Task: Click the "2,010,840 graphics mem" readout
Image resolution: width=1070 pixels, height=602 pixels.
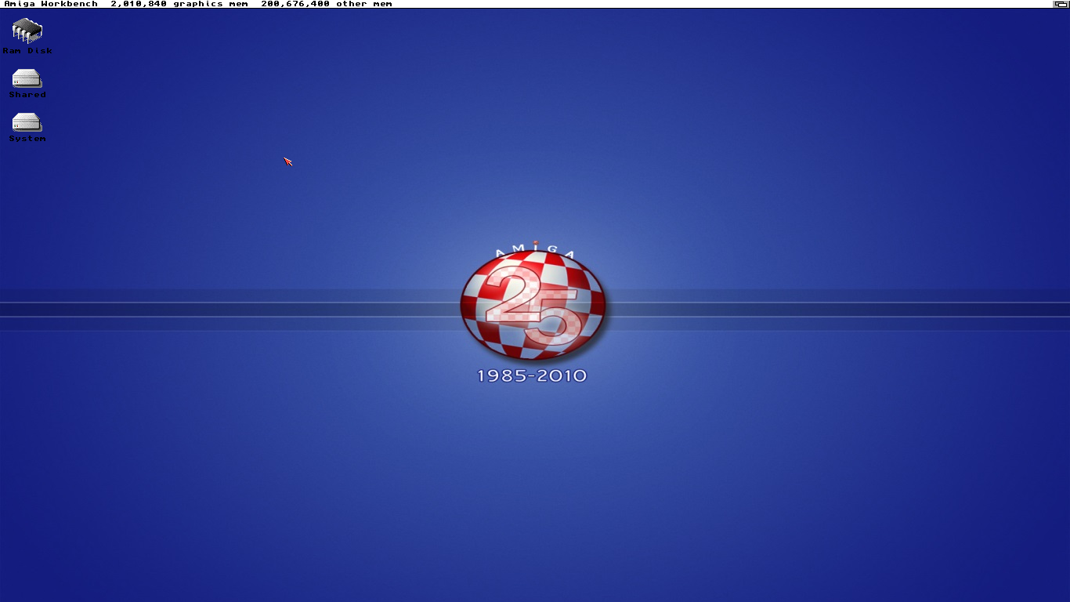Action: [x=179, y=4]
